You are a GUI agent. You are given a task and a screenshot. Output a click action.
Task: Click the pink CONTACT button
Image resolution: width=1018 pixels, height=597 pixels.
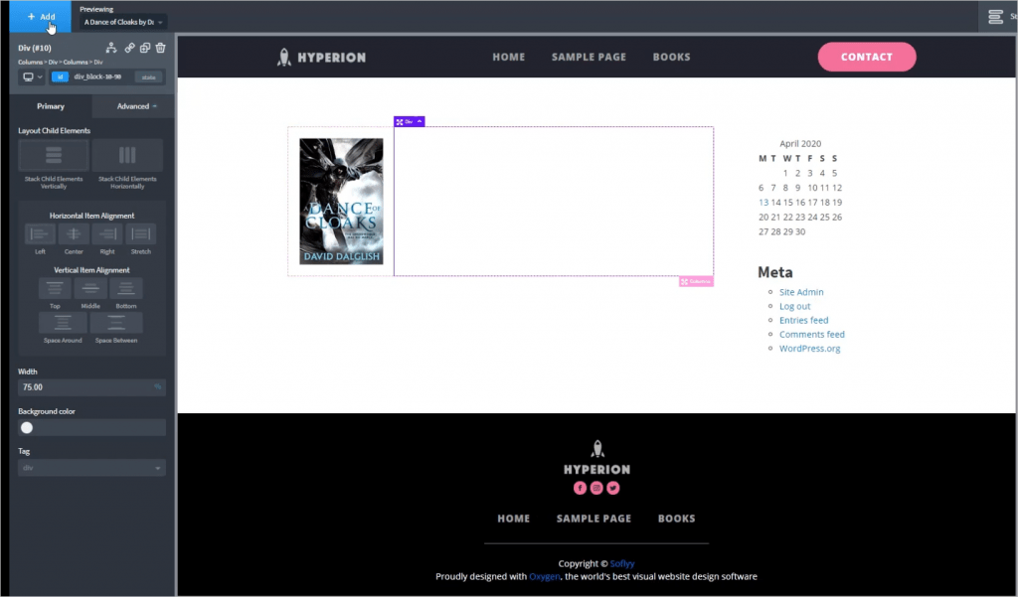[x=867, y=57]
